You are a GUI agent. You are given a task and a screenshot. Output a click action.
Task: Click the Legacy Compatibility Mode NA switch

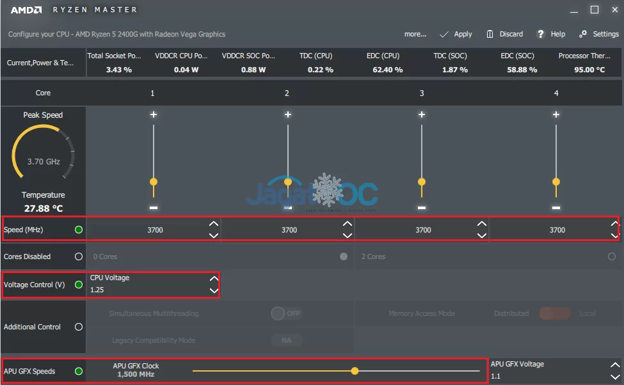pos(287,340)
